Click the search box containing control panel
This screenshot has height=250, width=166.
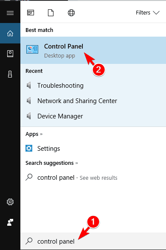click(x=93, y=241)
